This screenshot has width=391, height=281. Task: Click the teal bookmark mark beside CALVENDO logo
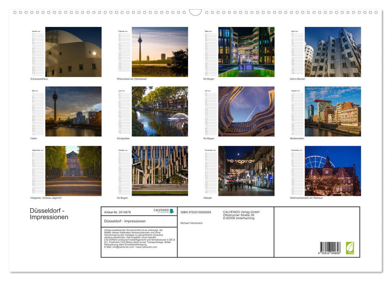172,211
